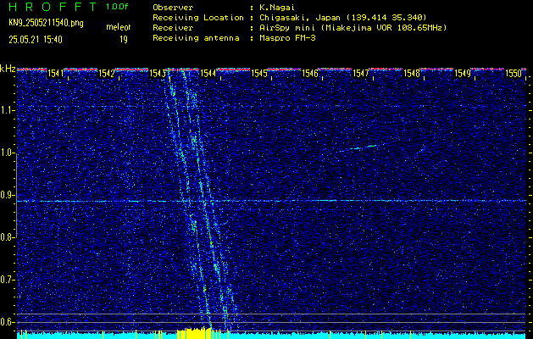Select the Maspro FM-3 antenna text
The height and width of the screenshot is (339, 533).
tap(287, 38)
